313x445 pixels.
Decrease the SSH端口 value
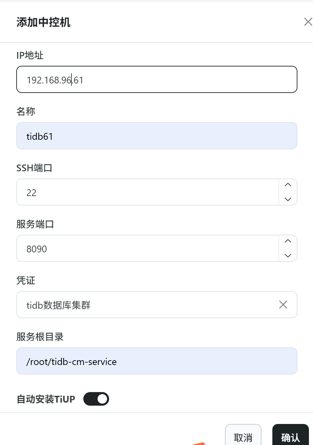pyautogui.click(x=288, y=199)
